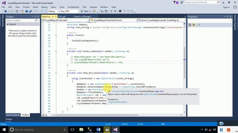Click the Redo toolbar icon

click(42, 11)
